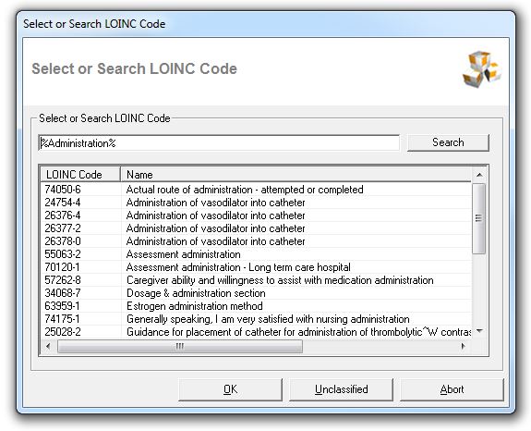Select Assessment administration row 55063-2
531x431 pixels.
(256, 254)
